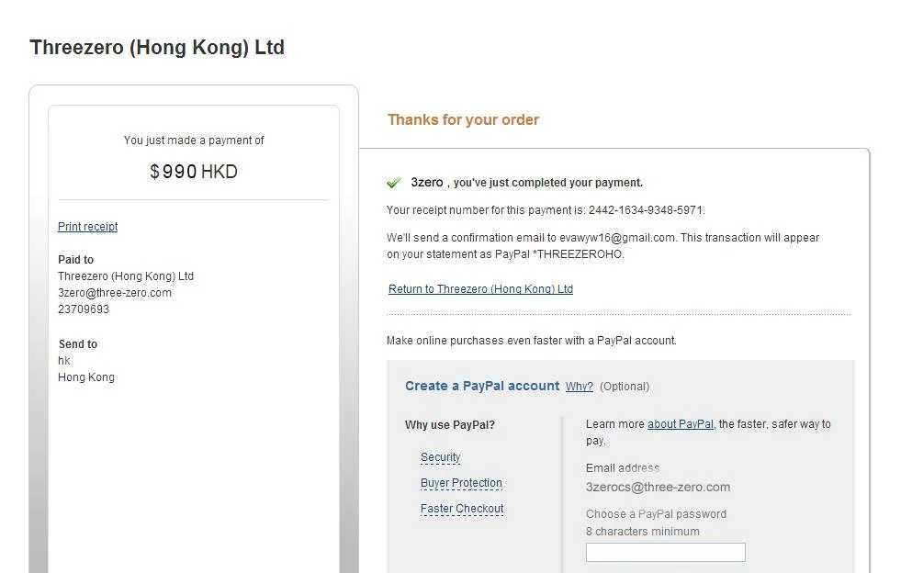The width and height of the screenshot is (912, 573).
Task: Click the $990 HKD payment amount
Action: pos(194,172)
